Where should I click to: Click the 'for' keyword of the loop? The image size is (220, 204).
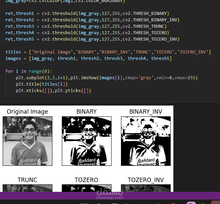point(9,71)
